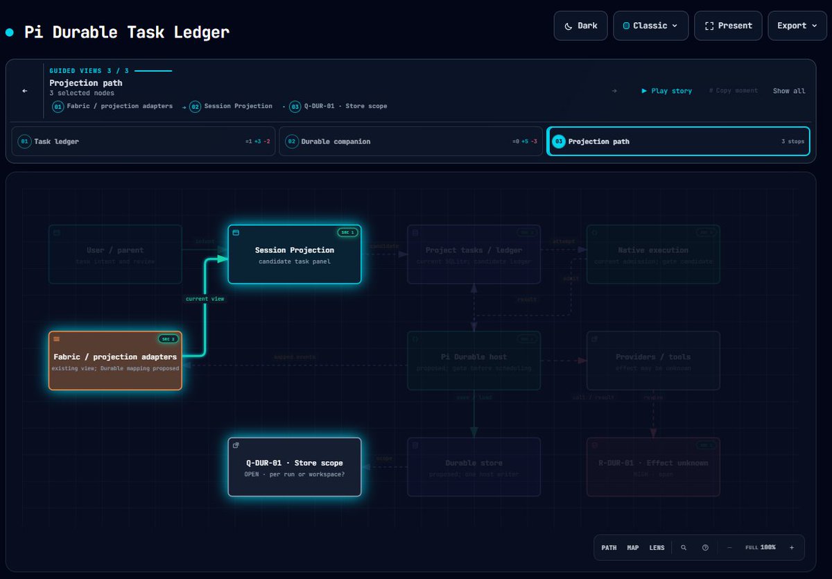Click the 'current view' edge label

pos(205,299)
